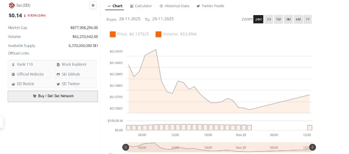This screenshot has height=154, width=349.
Task: Click the Available Supply 6,370,000,000 SEI
Action: click(83, 46)
